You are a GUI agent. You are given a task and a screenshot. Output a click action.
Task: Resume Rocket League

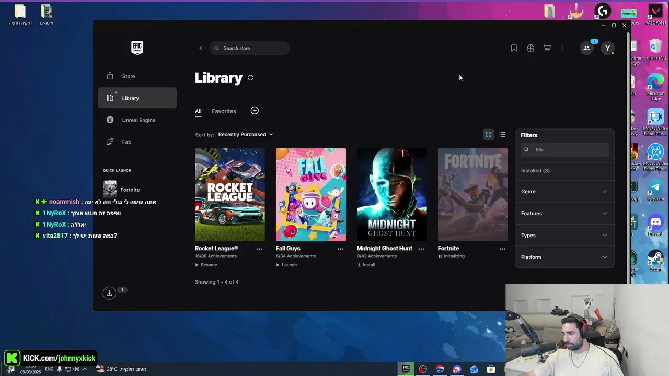[206, 265]
